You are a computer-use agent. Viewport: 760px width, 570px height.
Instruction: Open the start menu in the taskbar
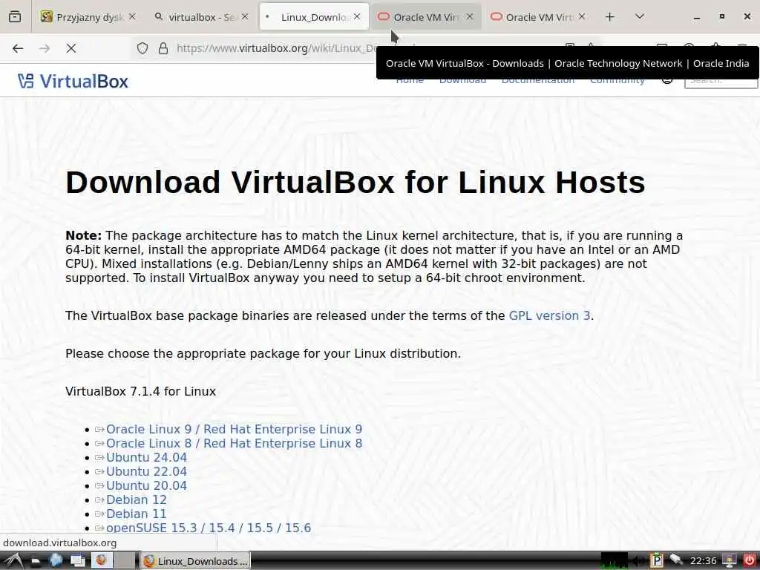pos(13,561)
